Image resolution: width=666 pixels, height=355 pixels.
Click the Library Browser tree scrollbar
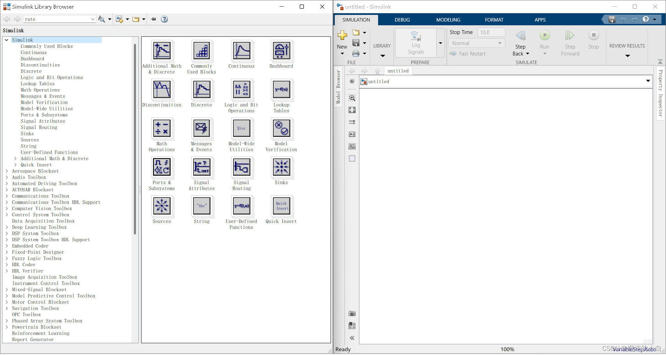click(x=135, y=139)
